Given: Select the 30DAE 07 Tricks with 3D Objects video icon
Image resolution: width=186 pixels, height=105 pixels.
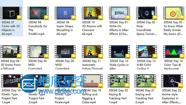Looking at the screenshot, I should (x=11, y=13).
